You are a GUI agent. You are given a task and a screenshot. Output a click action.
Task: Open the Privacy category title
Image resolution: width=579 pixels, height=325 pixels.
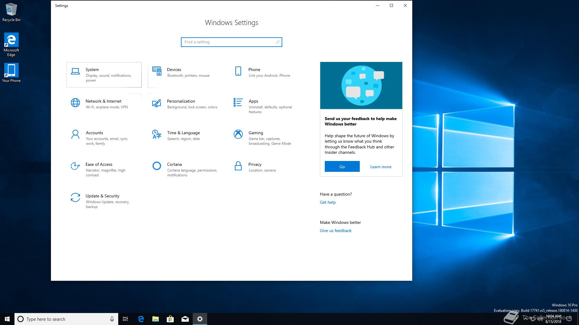[x=255, y=164]
